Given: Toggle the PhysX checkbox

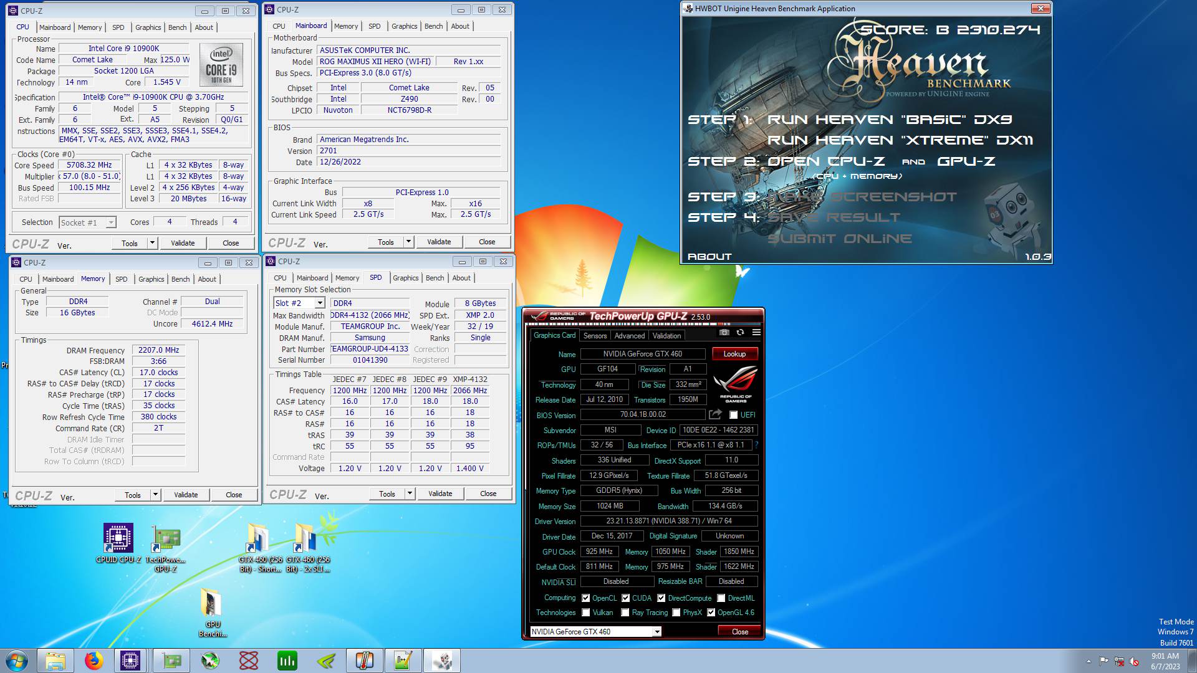Looking at the screenshot, I should click(x=676, y=613).
